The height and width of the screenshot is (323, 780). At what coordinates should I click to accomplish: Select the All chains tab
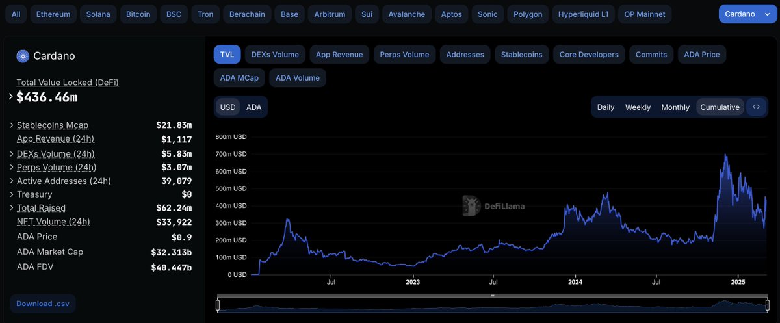point(16,14)
